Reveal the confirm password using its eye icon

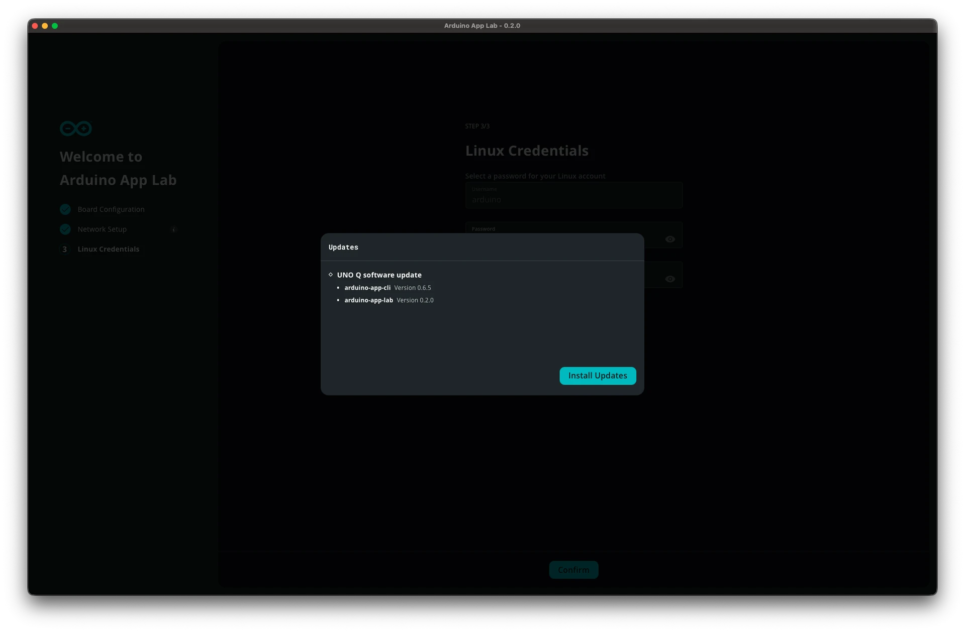pyautogui.click(x=670, y=279)
